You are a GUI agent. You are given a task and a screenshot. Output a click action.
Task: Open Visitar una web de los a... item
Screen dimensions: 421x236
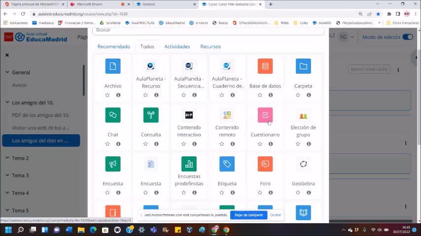coord(40,128)
